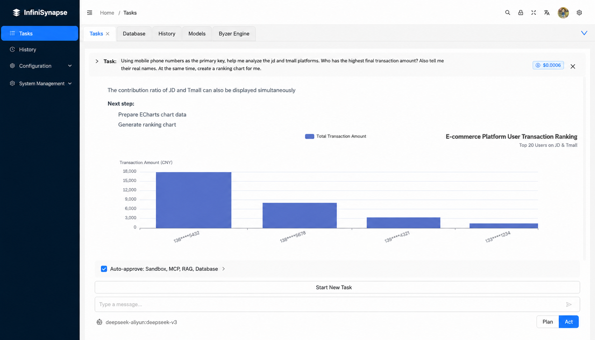Screen dimensions: 595x340
Task: Click the Tasks list icon in sidebar
Action: [x=12, y=33]
